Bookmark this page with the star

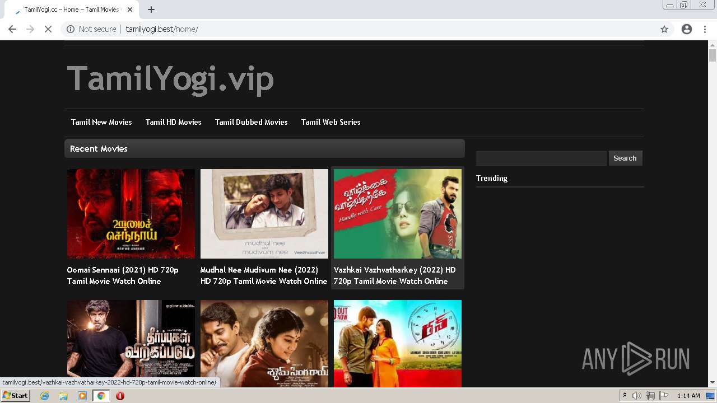(x=664, y=29)
